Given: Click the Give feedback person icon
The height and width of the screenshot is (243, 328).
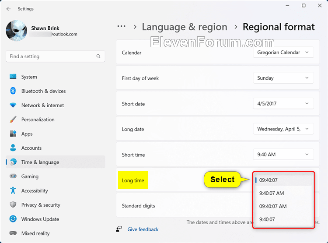Looking at the screenshot, I should (x=119, y=229).
